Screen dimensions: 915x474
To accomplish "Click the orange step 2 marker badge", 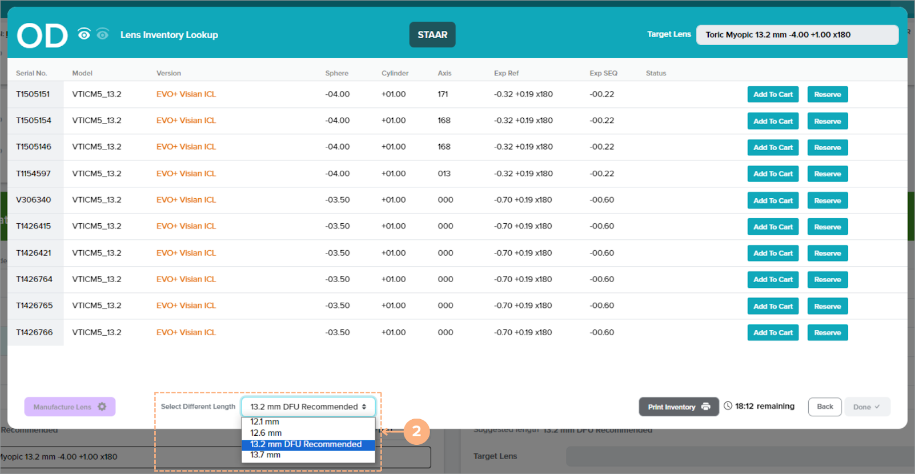I will [x=416, y=432].
